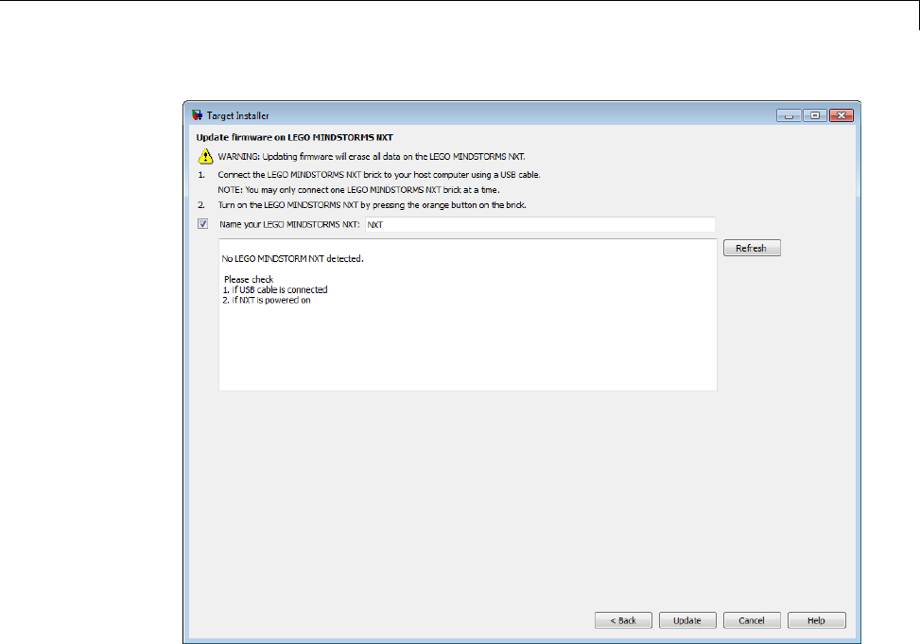The height and width of the screenshot is (644, 920).
Task: Click the NOTE about connecting one brick
Action: pyautogui.click(x=358, y=190)
